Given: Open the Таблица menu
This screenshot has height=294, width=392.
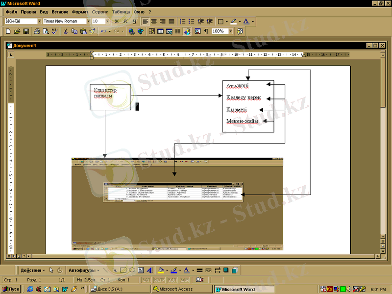Looking at the screenshot, I should coord(121,11).
